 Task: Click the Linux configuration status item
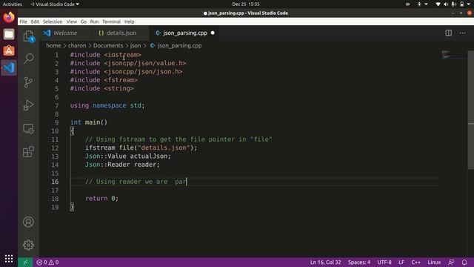pos(434,262)
